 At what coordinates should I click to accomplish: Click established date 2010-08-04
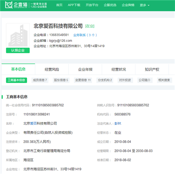click(123, 142)
